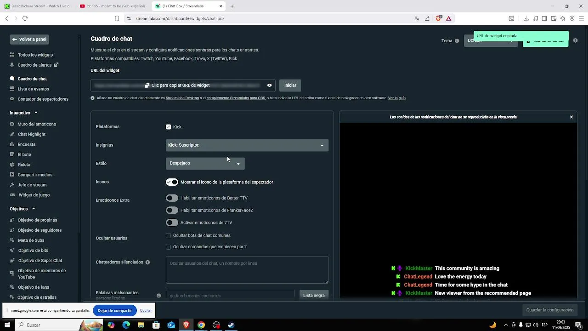Open the browser hamburger menu
The height and width of the screenshot is (331, 588).
tap(581, 18)
